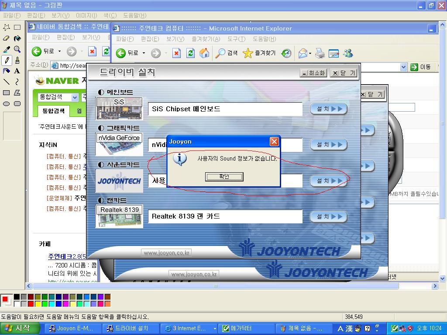The image size is (447, 335).
Task: Open the 편집 menu in Paint
Action: click(36, 15)
